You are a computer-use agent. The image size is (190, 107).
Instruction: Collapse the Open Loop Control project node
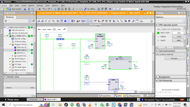(x=5, y=27)
